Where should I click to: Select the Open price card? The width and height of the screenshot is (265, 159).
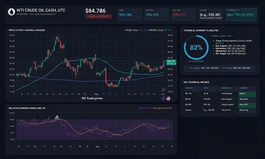click(130, 15)
